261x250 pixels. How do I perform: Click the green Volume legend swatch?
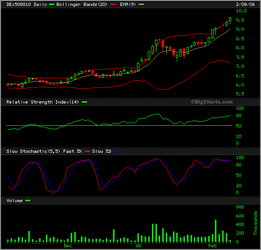27,200
